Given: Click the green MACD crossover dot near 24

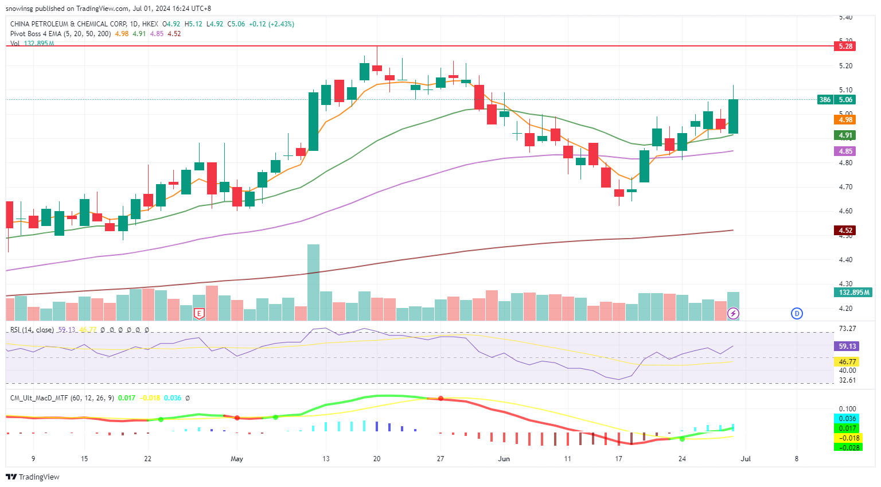Looking at the screenshot, I should pos(682,439).
